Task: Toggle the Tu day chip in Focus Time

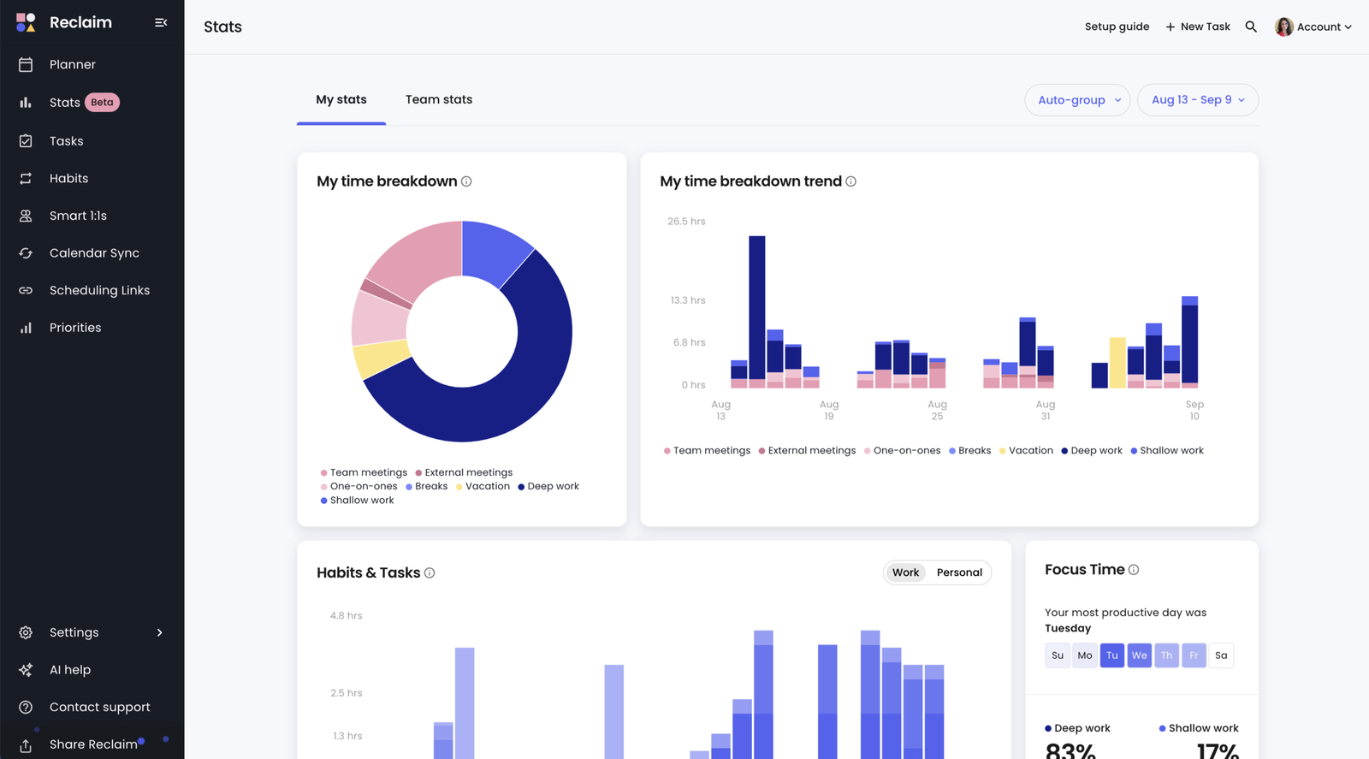Action: [x=1111, y=655]
